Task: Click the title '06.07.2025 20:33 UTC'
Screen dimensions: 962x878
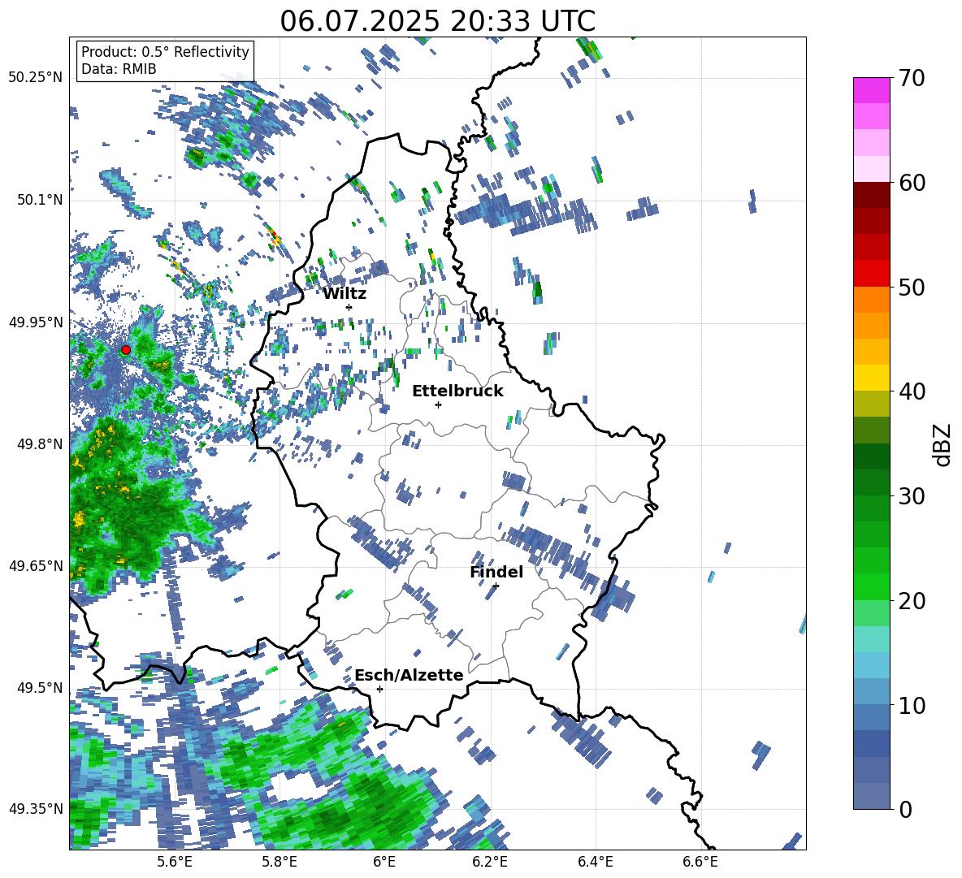Action: coord(437,21)
